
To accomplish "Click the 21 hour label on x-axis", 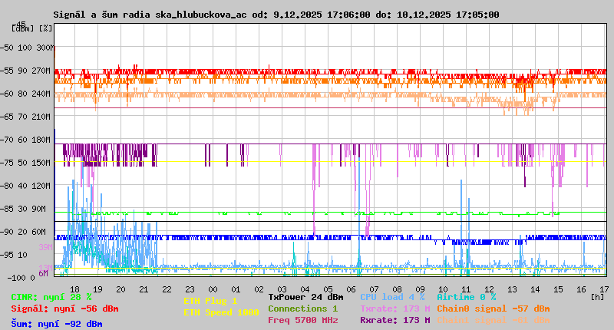I will (144, 289).
